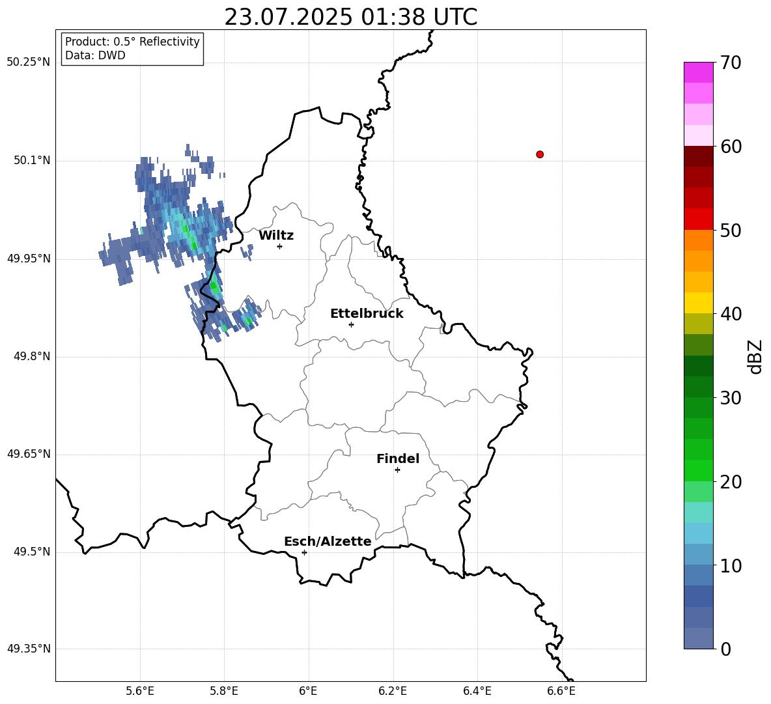Screen dimensions: 771x704
Task: Click the Esch/Alzette city label
Action: 328,541
